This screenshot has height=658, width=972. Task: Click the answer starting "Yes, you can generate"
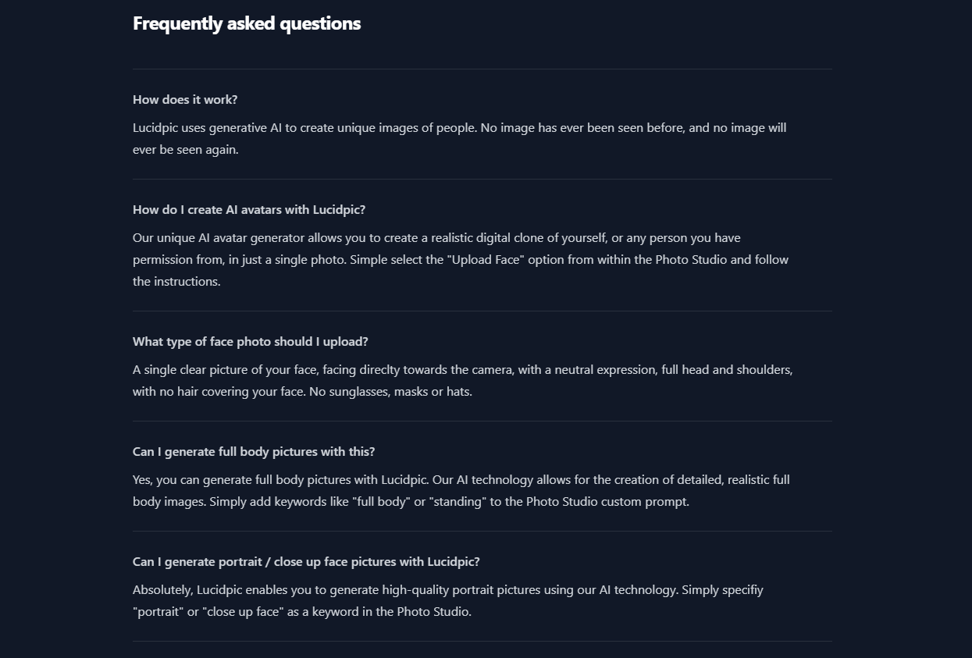tap(461, 491)
